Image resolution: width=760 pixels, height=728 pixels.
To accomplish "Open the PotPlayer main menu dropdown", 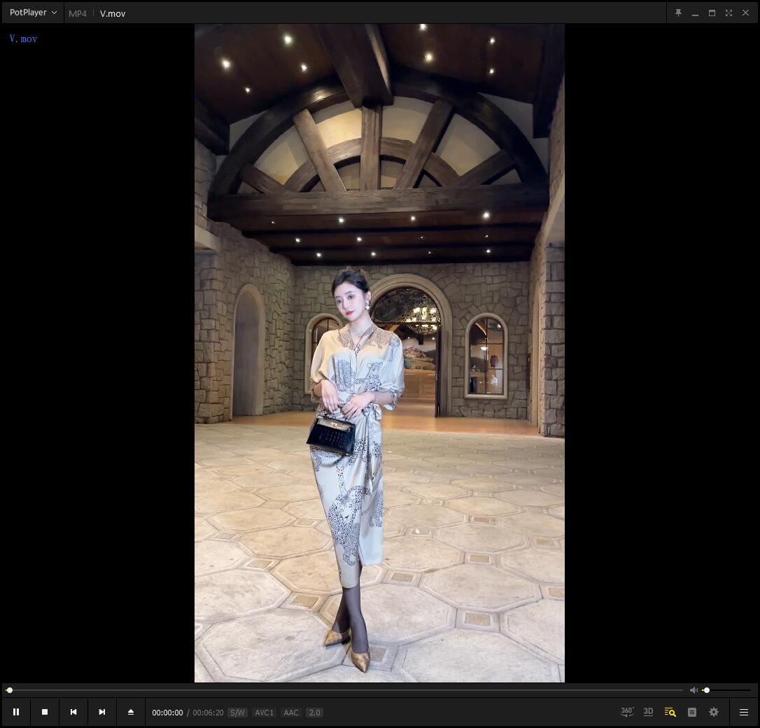I will point(33,13).
